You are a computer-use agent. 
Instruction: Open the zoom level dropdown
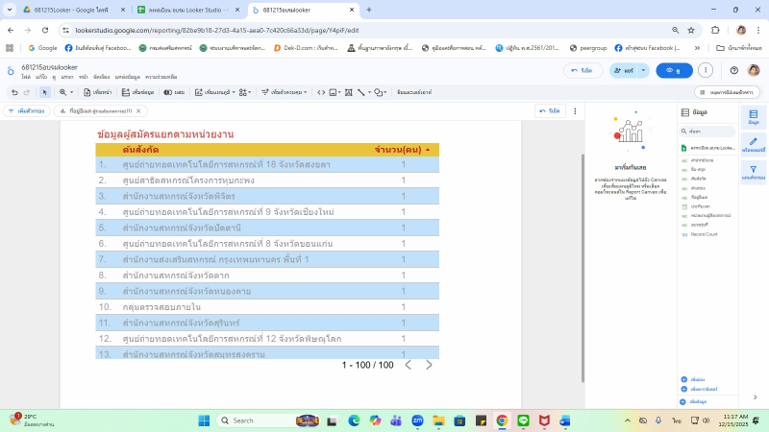pyautogui.click(x=66, y=92)
